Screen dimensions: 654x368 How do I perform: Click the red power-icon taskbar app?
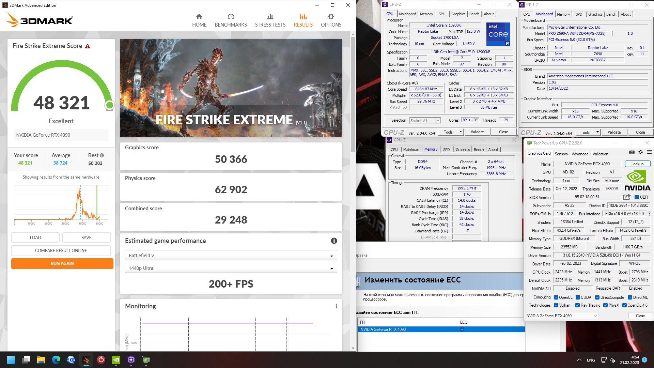pos(101,360)
